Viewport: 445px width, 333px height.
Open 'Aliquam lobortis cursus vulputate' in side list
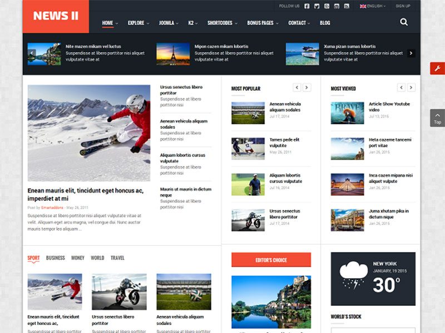pos(182,158)
